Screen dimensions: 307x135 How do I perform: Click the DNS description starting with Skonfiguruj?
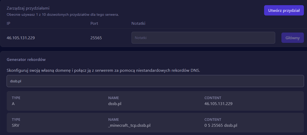point(103,70)
